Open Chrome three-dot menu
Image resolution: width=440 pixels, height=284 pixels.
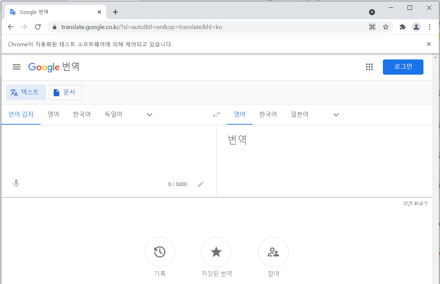(x=430, y=27)
